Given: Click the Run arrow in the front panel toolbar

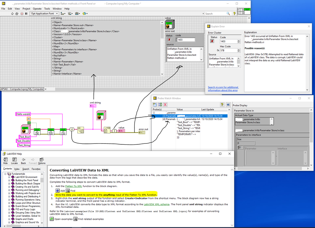Looking at the screenshot, I should coord(12,14).
